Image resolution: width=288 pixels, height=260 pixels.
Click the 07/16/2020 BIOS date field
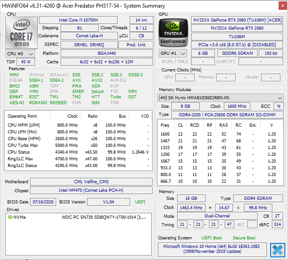pos(43,202)
